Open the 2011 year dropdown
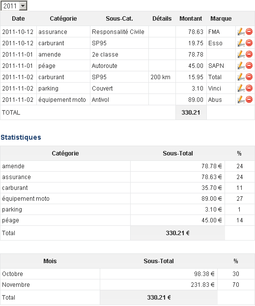This screenshot has height=306, width=255. 14,6
